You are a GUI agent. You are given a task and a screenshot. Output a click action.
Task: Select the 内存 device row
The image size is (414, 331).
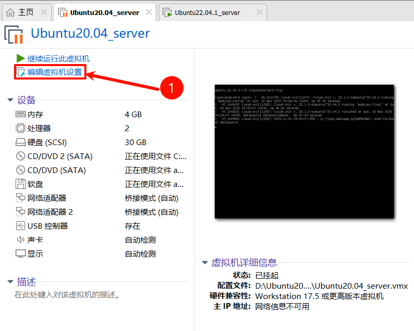click(101, 114)
